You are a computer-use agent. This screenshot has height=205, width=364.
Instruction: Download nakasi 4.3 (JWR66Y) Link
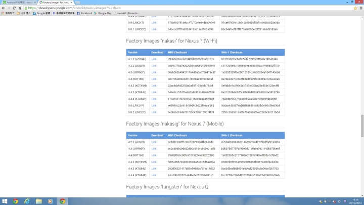(x=154, y=72)
